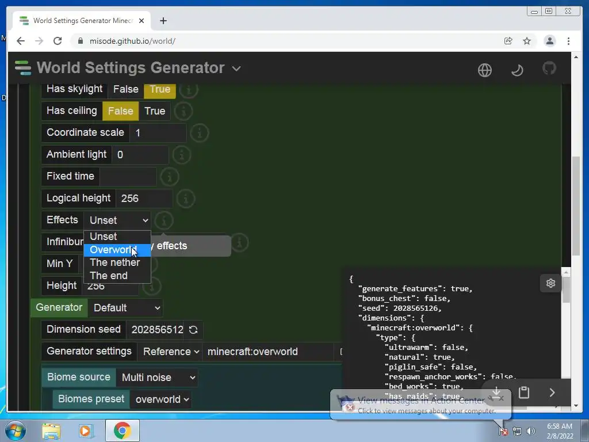Set Has skylight to False

coord(126,89)
